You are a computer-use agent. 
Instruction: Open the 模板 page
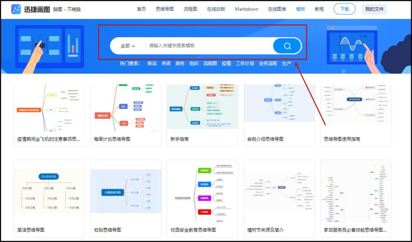pyautogui.click(x=300, y=9)
